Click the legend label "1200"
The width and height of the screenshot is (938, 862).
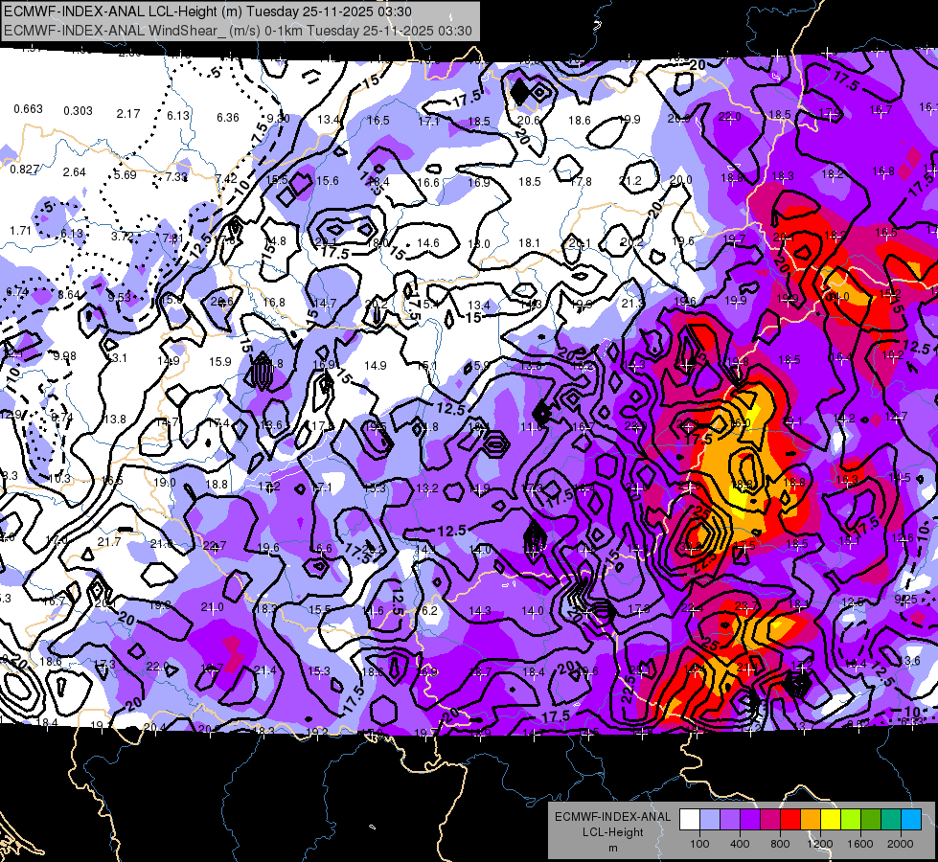tap(819, 844)
